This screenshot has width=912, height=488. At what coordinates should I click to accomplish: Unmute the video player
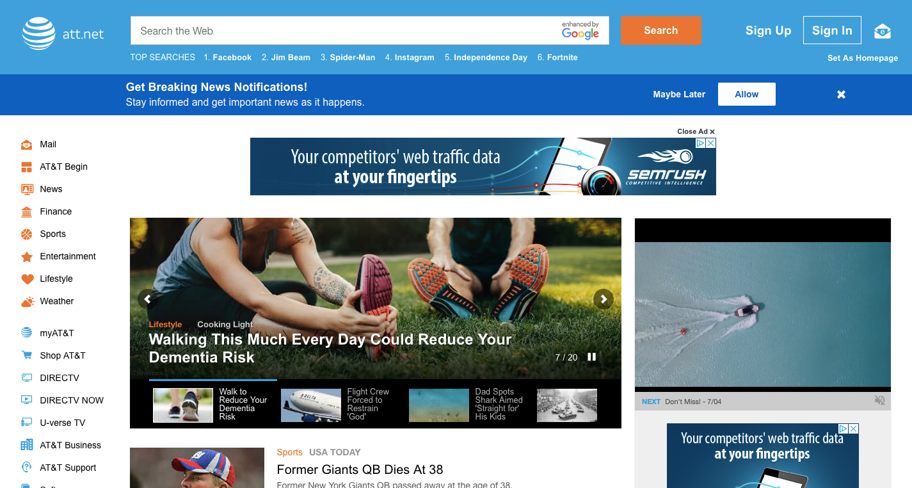pos(880,400)
